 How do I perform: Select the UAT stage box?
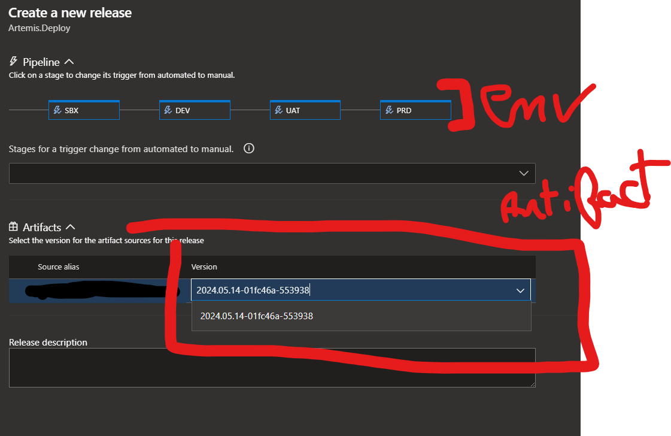point(305,110)
